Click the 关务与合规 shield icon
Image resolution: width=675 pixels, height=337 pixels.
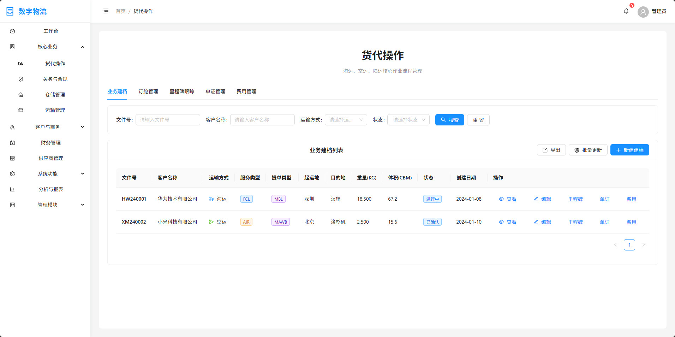coord(21,79)
